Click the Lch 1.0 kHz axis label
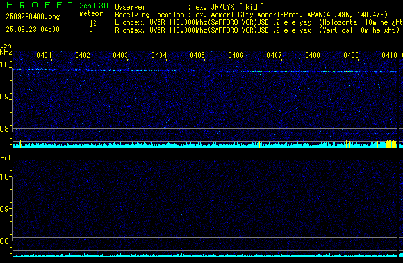 tap(6, 65)
